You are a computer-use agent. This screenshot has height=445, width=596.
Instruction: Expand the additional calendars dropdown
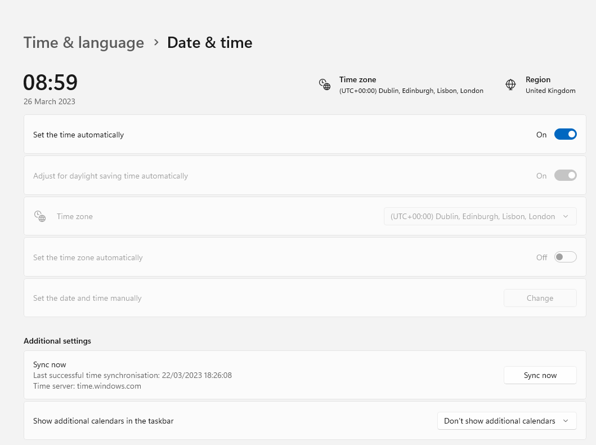click(x=507, y=421)
